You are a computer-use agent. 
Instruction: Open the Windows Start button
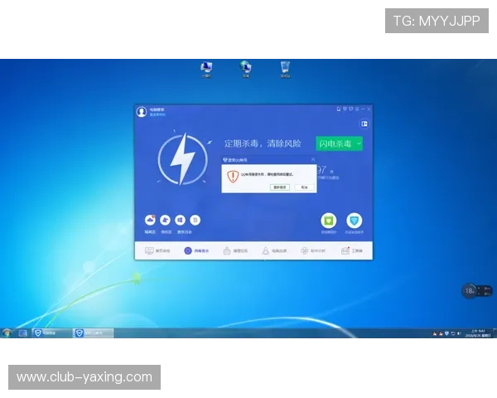(7, 333)
